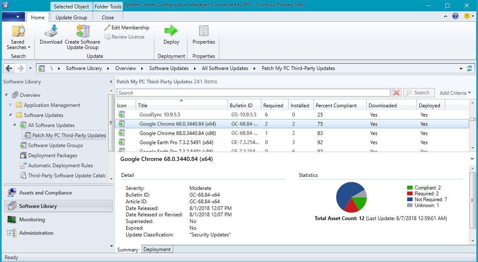This screenshot has height=262, width=478.
Task: Open the navigation history dropdown arrow
Action: point(30,69)
